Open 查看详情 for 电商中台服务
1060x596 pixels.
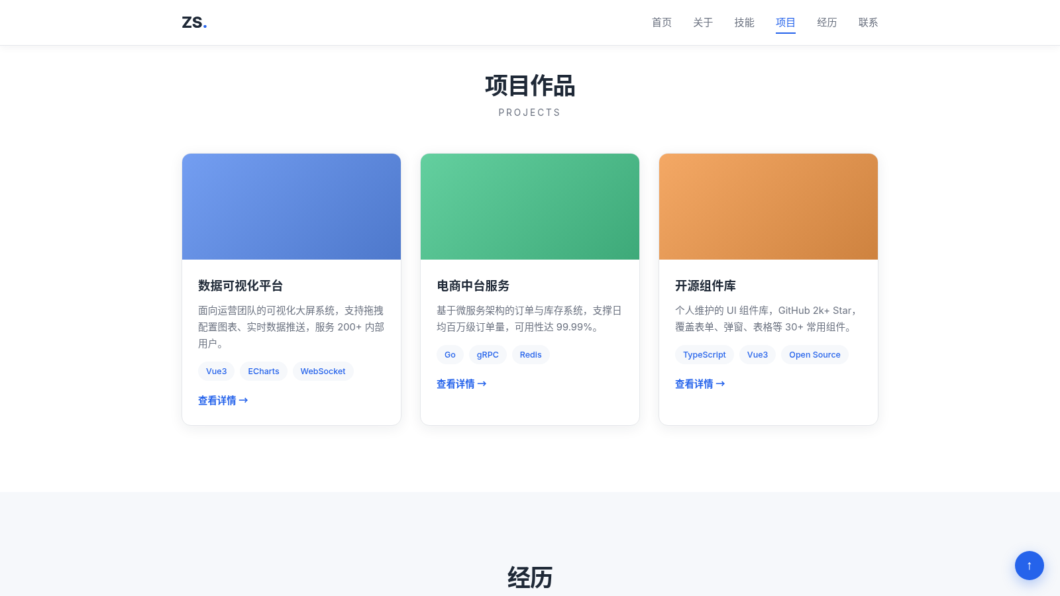pos(462,384)
